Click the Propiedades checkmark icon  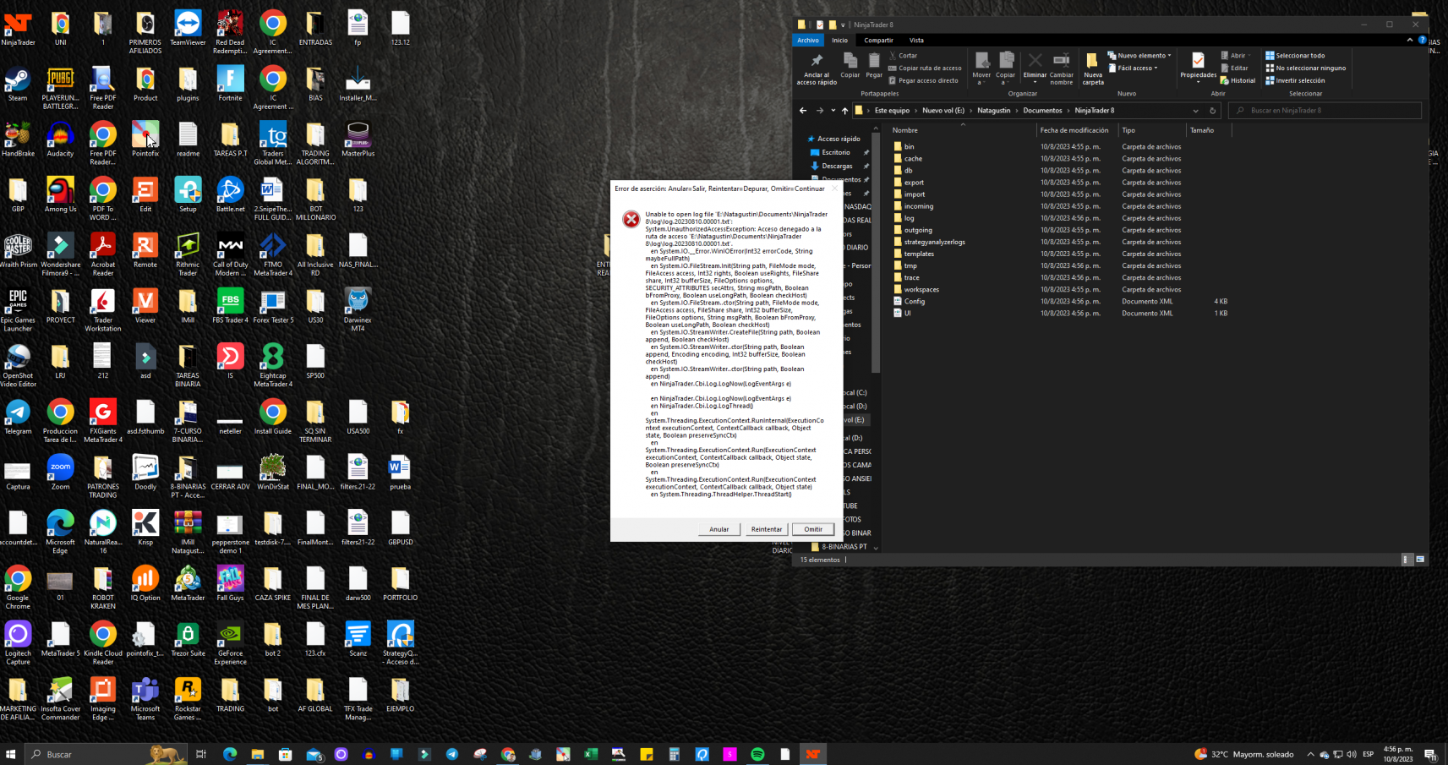[1198, 61]
